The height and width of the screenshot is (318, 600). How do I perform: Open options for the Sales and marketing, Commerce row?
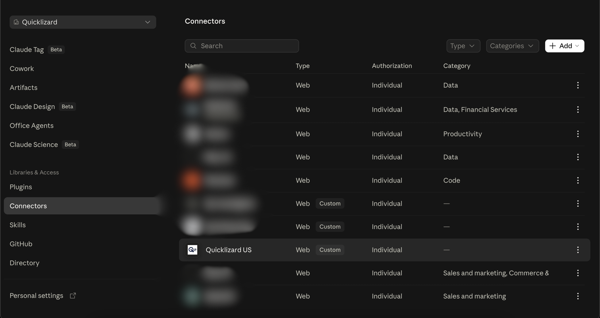pyautogui.click(x=578, y=273)
